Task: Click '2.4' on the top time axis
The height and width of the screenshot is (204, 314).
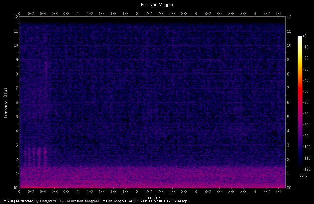Action: pos(161,14)
